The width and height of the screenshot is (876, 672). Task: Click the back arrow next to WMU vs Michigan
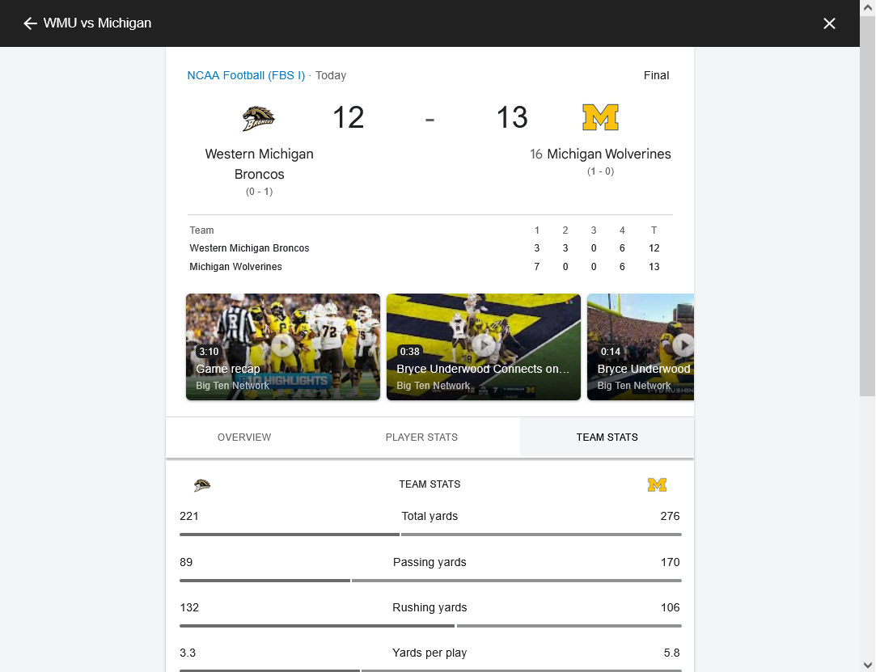(x=30, y=23)
